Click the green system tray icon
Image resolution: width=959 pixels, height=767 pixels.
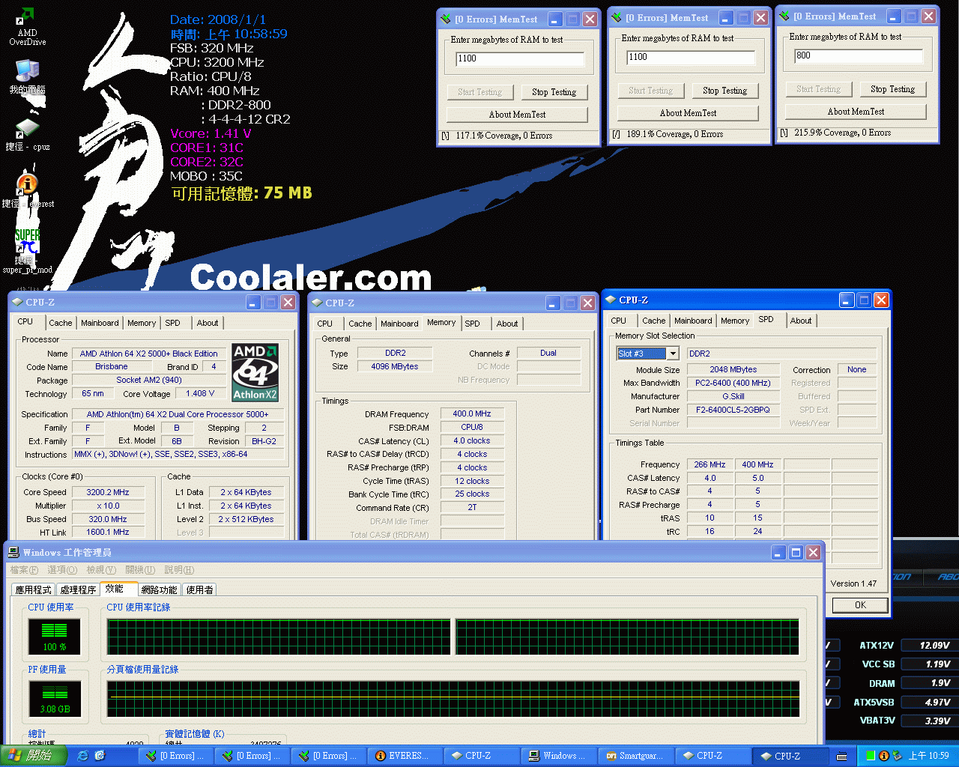[871, 756]
